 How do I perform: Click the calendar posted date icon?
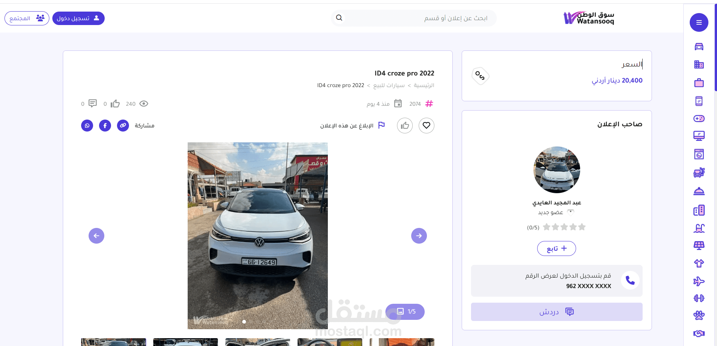pyautogui.click(x=398, y=104)
